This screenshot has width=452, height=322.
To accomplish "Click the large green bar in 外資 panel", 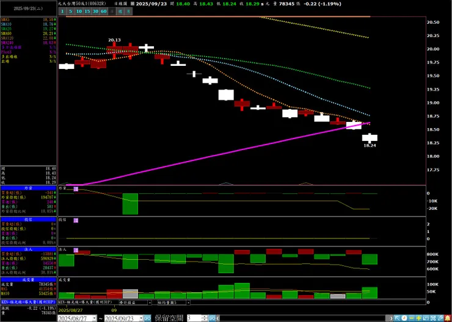I will coord(130,204).
